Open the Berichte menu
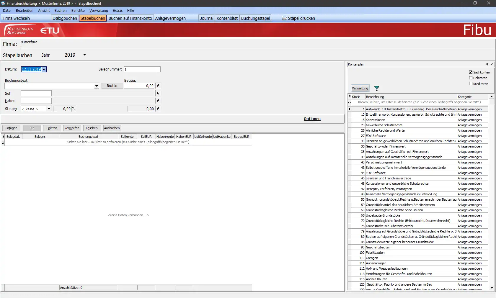 click(78, 11)
